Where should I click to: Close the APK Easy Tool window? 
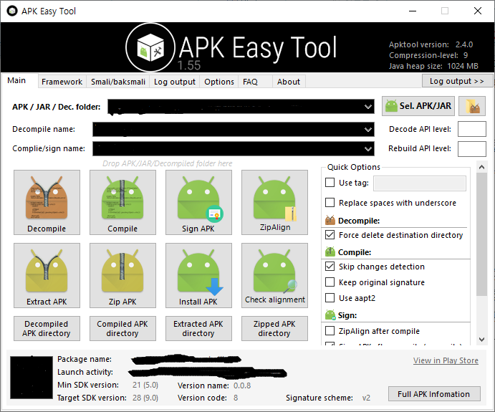(478, 11)
